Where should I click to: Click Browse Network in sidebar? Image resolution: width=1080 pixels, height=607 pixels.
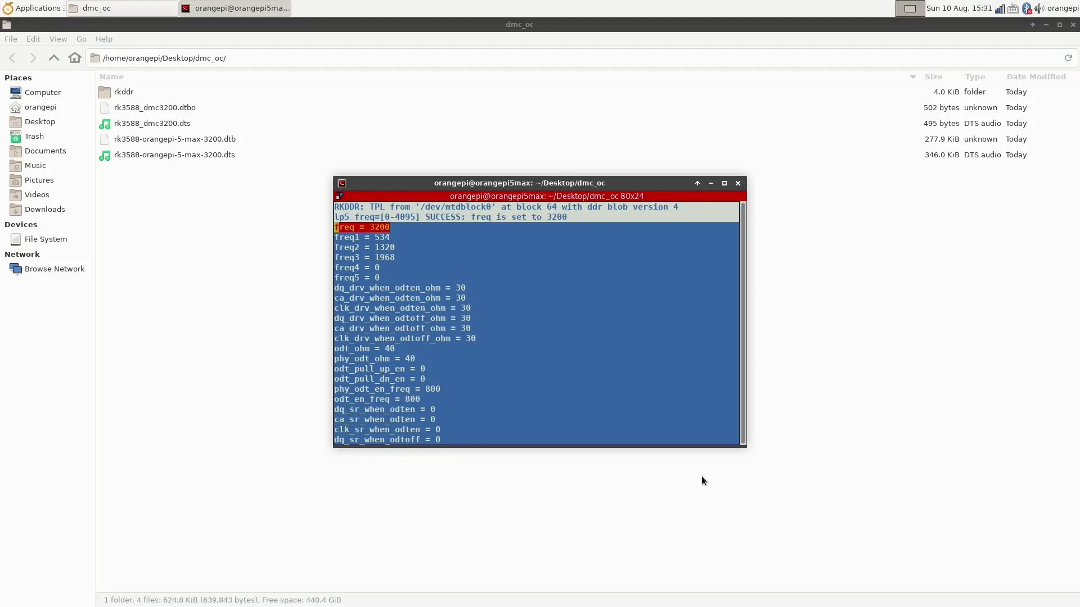(54, 269)
